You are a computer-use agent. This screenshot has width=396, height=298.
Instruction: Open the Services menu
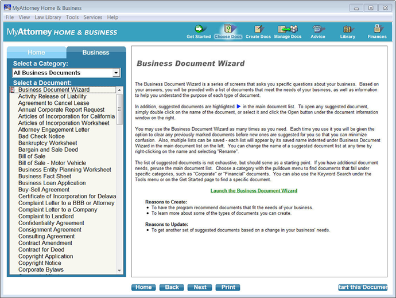click(92, 17)
